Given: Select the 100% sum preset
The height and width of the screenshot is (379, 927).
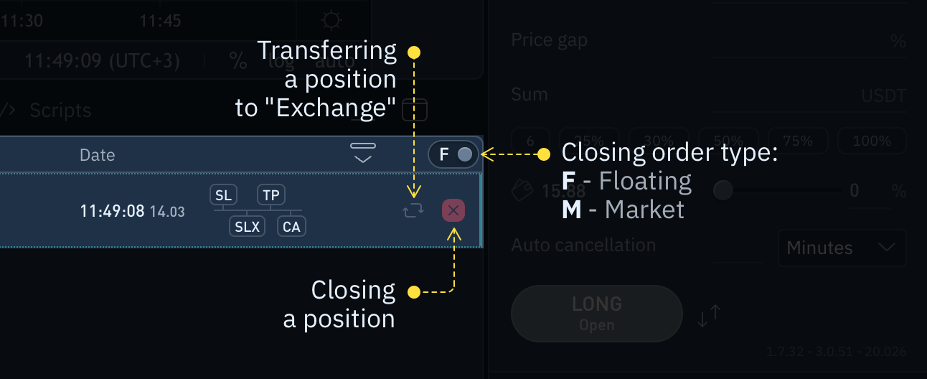Looking at the screenshot, I should point(872,141).
